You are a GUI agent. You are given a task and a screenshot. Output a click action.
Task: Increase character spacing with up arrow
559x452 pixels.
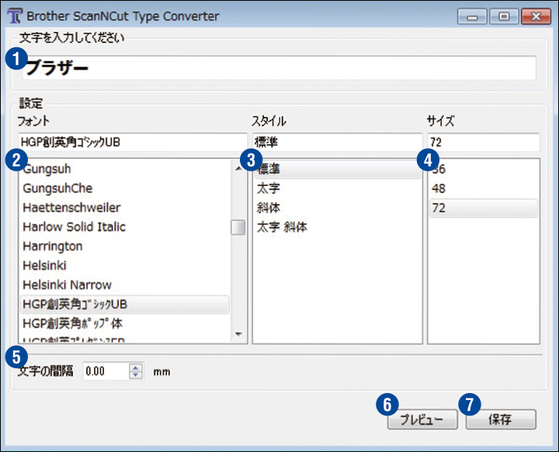(135, 367)
